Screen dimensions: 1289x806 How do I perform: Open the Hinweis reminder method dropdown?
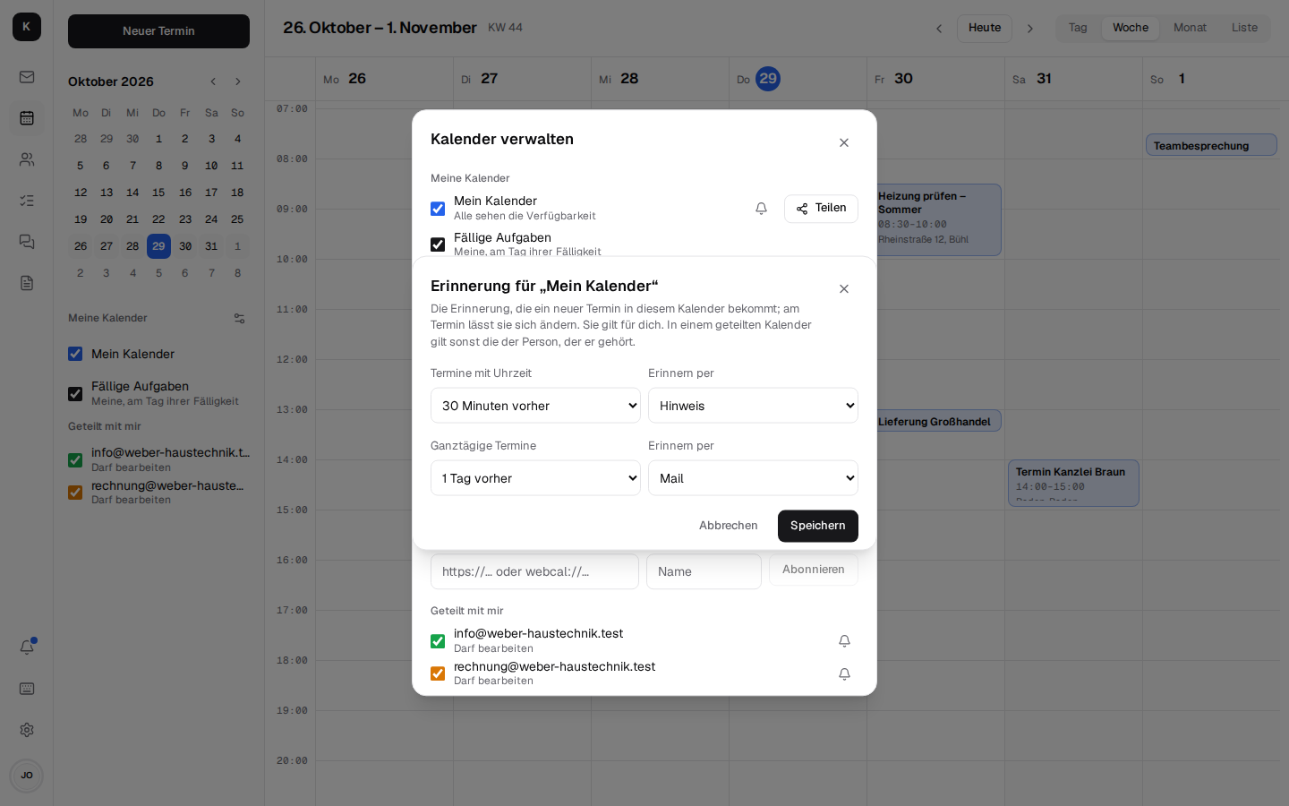click(x=753, y=406)
